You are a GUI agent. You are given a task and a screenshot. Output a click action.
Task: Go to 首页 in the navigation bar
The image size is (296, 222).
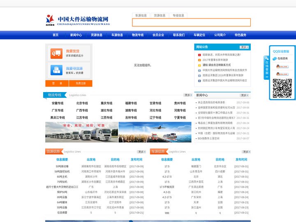click(55, 35)
